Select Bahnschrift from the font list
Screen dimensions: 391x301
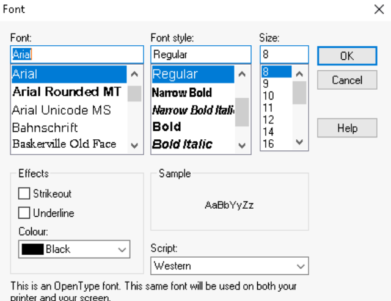click(45, 128)
